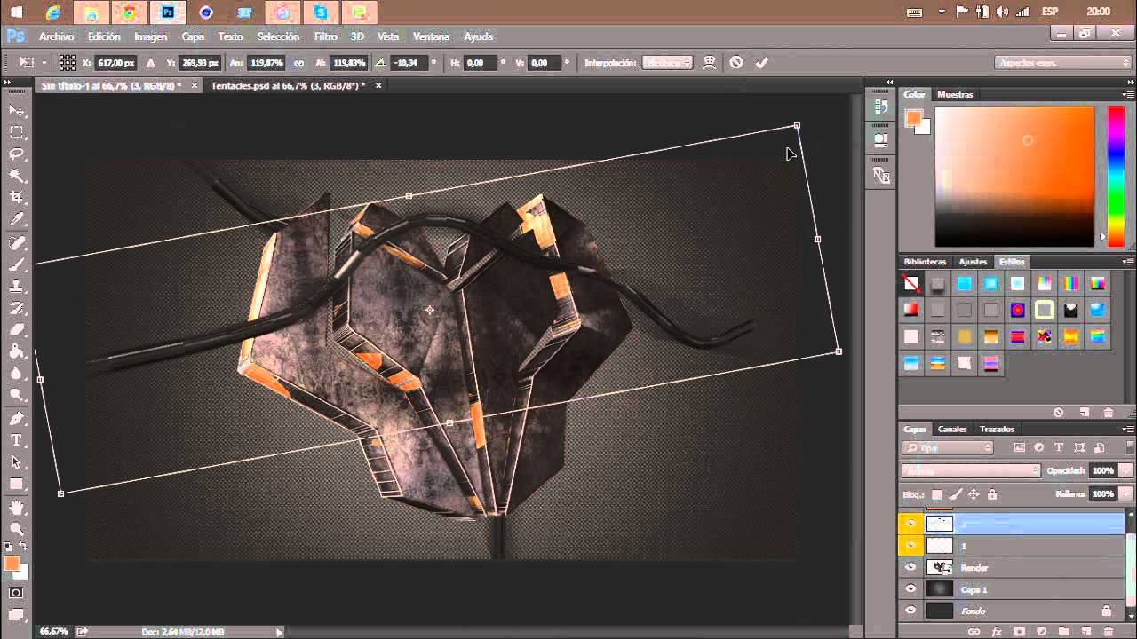Click the hue spectrum slider
The image size is (1137, 639).
(x=1116, y=177)
